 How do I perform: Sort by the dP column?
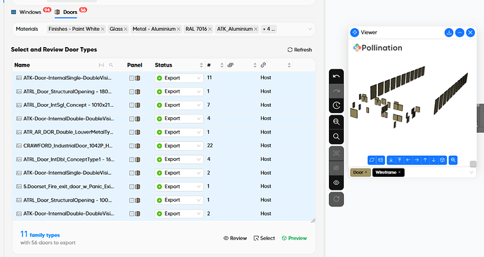click(x=255, y=65)
